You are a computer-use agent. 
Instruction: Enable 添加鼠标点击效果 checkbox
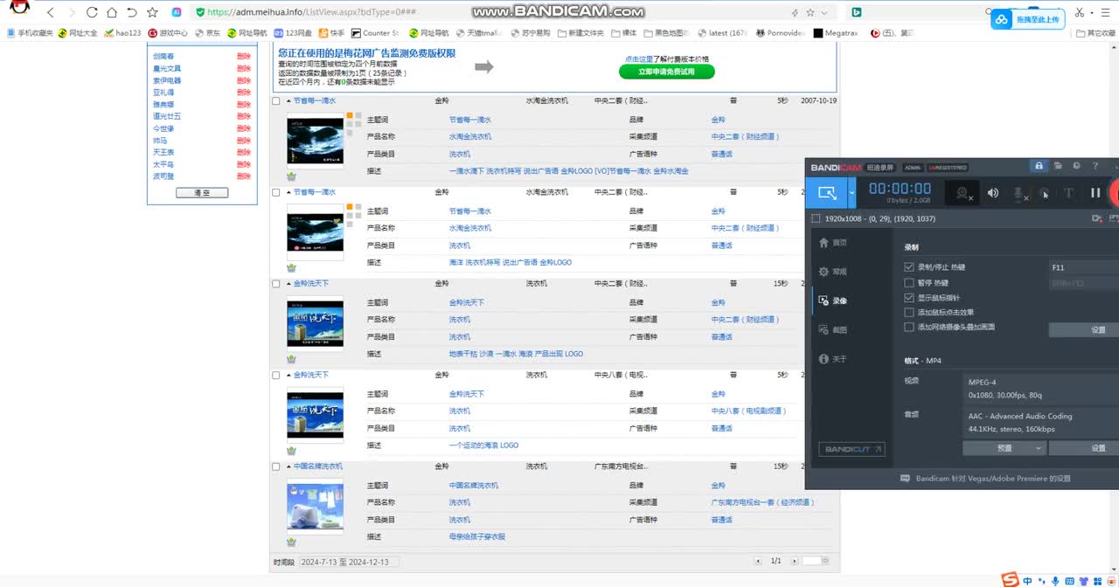click(x=909, y=312)
